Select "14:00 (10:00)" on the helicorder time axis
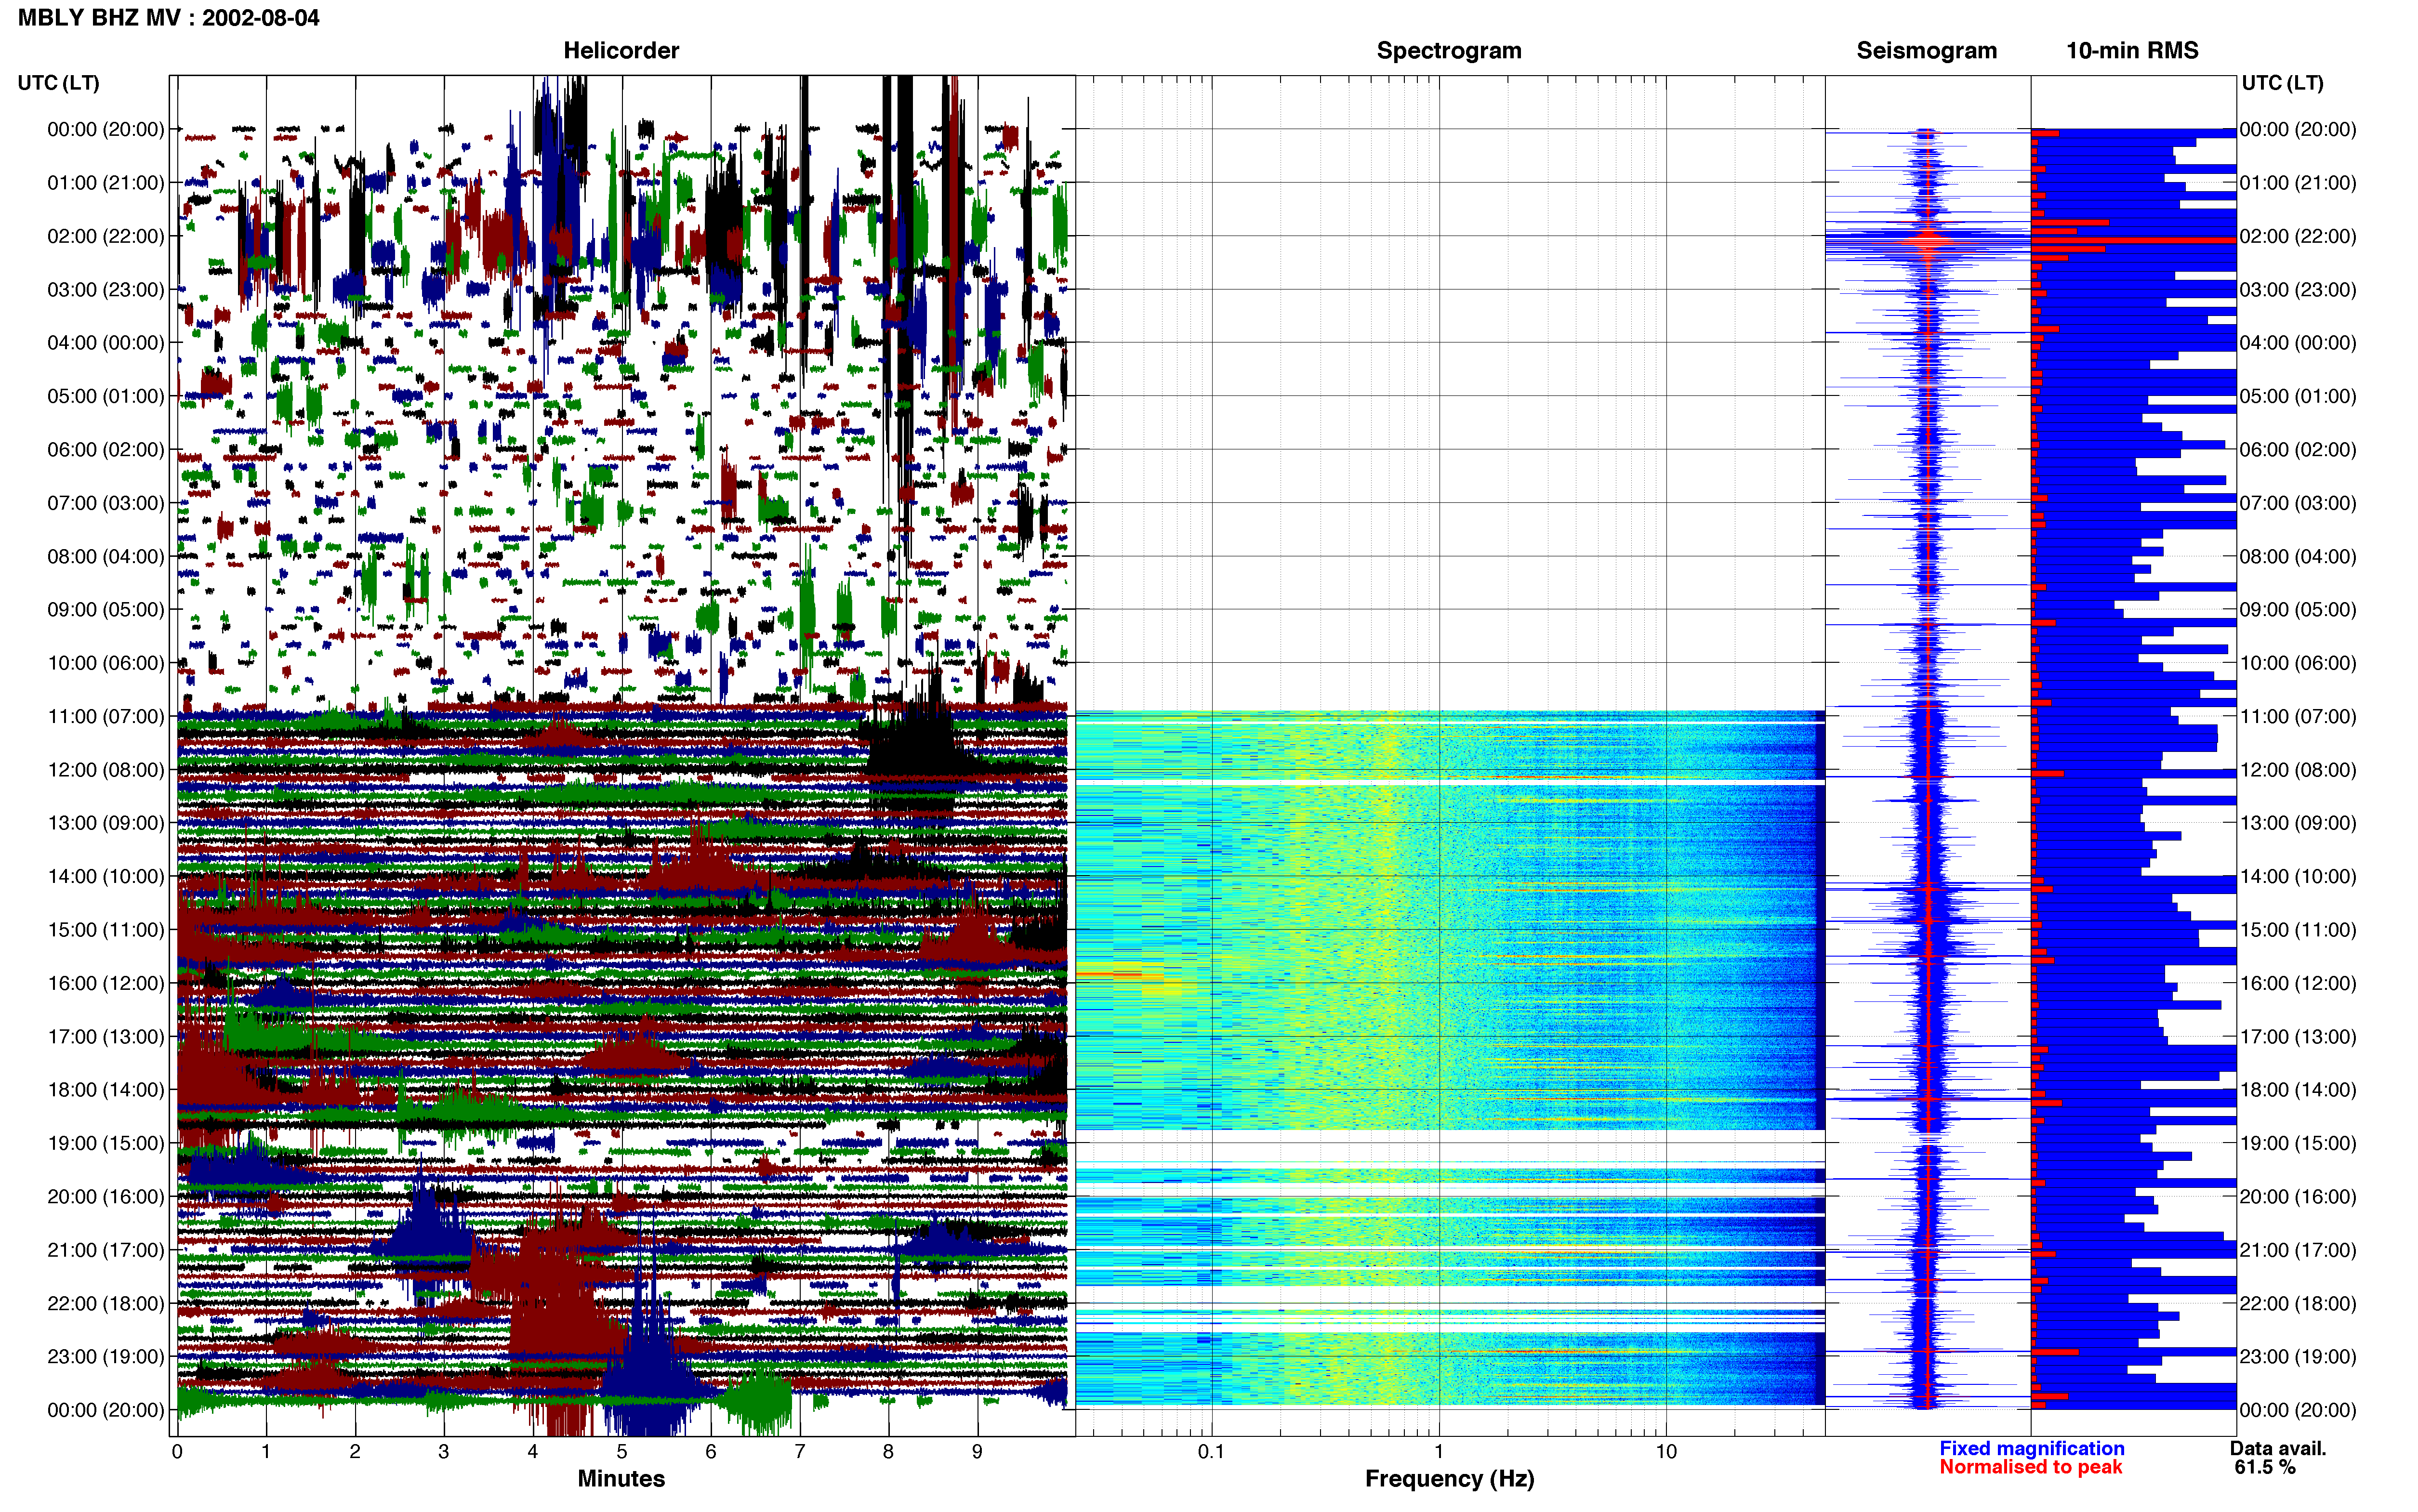This screenshot has width=2418, height=1512. click(x=106, y=876)
